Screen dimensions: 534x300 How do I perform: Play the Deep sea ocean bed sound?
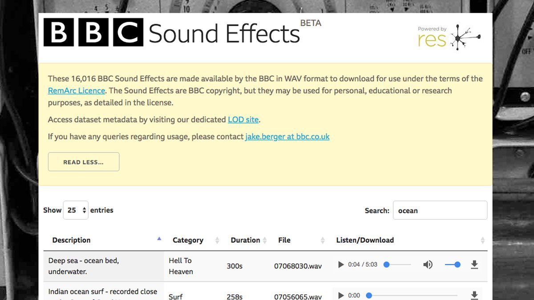tap(341, 264)
